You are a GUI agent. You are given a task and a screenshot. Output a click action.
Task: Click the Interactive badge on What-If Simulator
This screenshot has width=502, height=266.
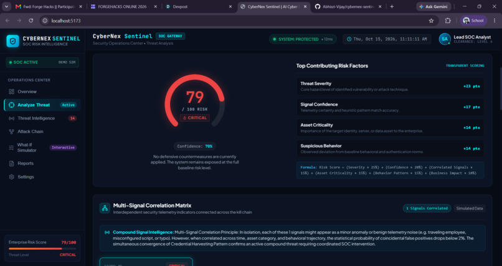tap(63, 147)
